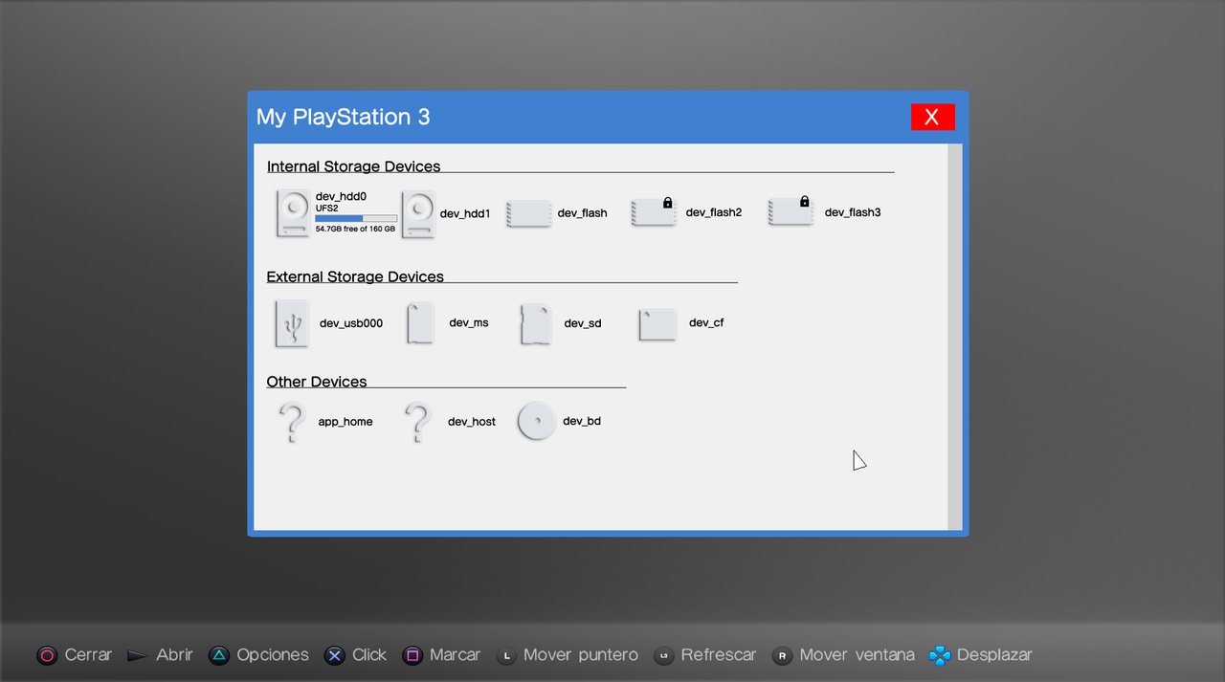Click the R stick Mover ventana icon
The height and width of the screenshot is (682, 1225).
click(x=783, y=656)
